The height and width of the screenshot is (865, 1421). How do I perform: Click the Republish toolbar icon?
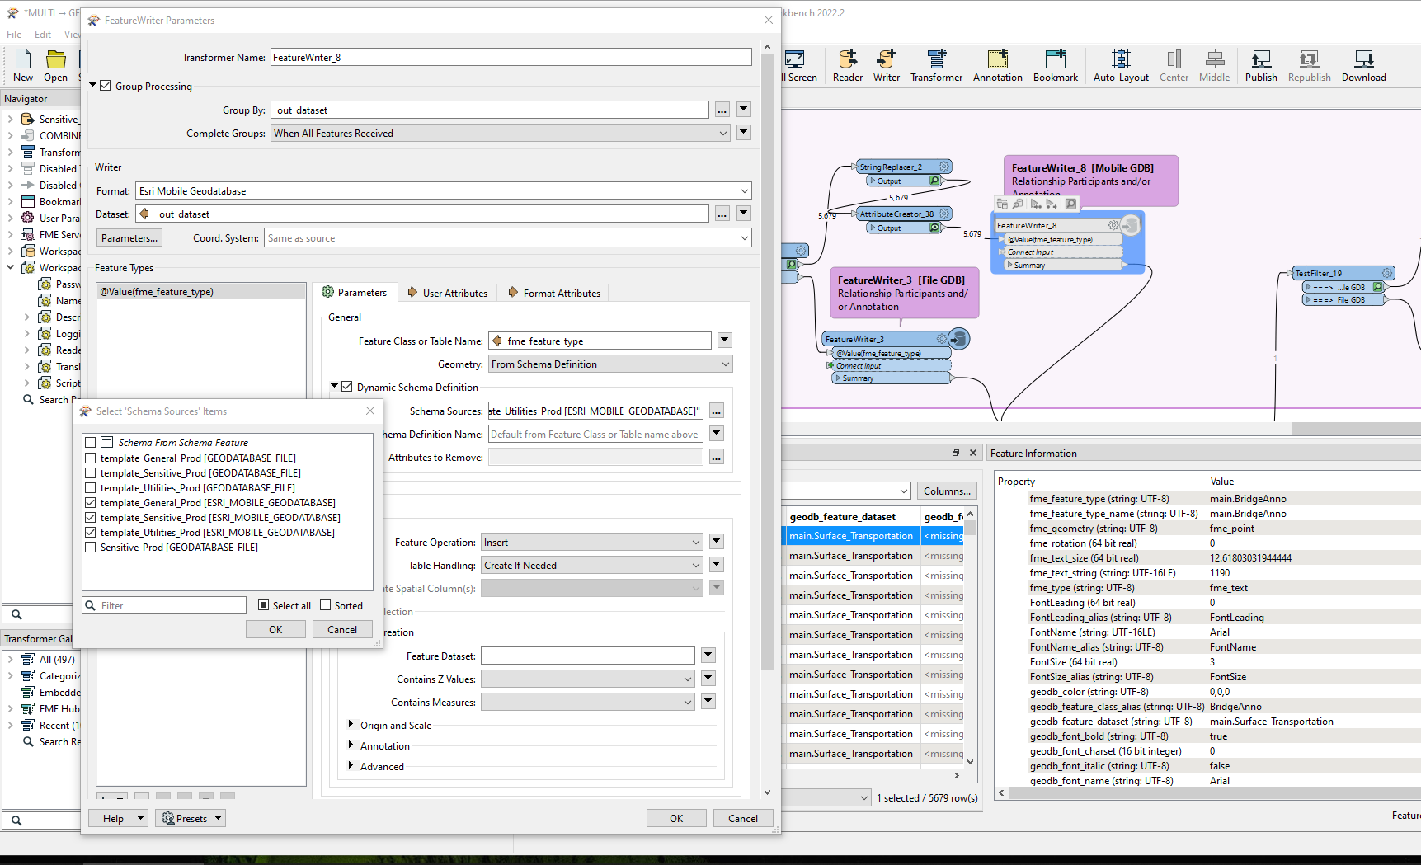pos(1309,65)
